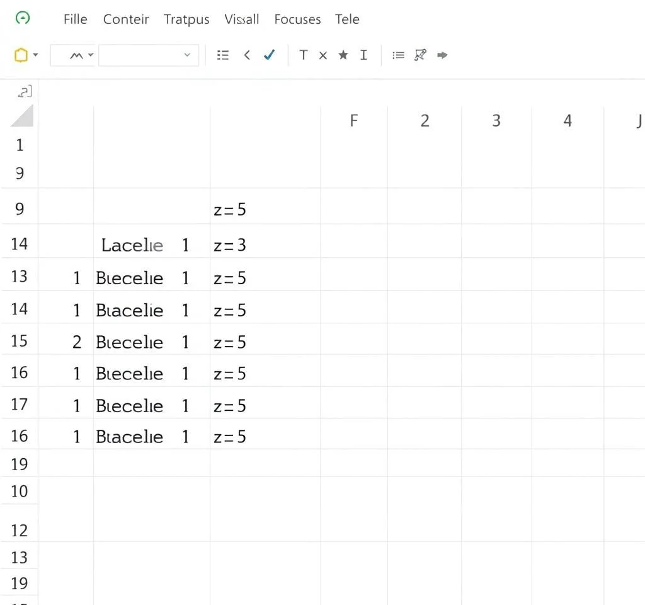The image size is (645, 605).
Task: Open the Fille menu
Action: [x=75, y=20]
